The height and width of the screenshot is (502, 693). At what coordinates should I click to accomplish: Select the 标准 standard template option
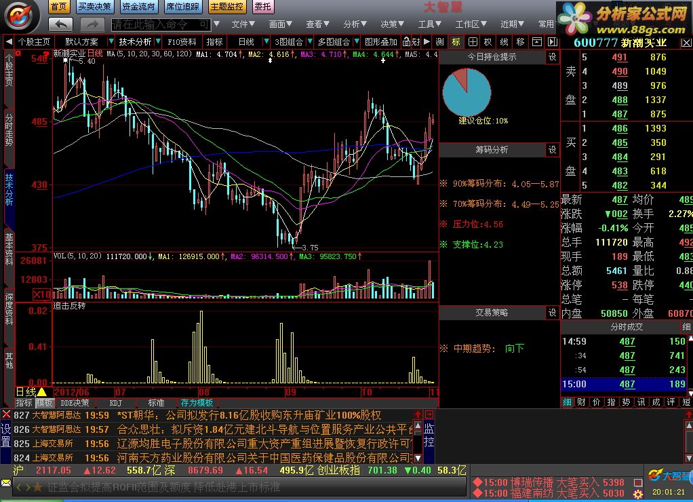[157, 403]
